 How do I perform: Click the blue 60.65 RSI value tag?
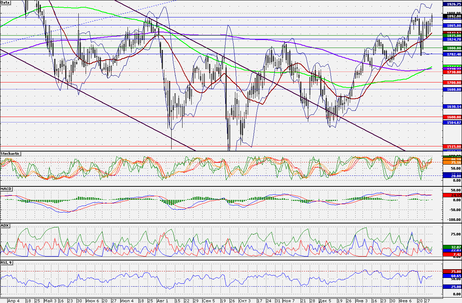tap(452, 276)
